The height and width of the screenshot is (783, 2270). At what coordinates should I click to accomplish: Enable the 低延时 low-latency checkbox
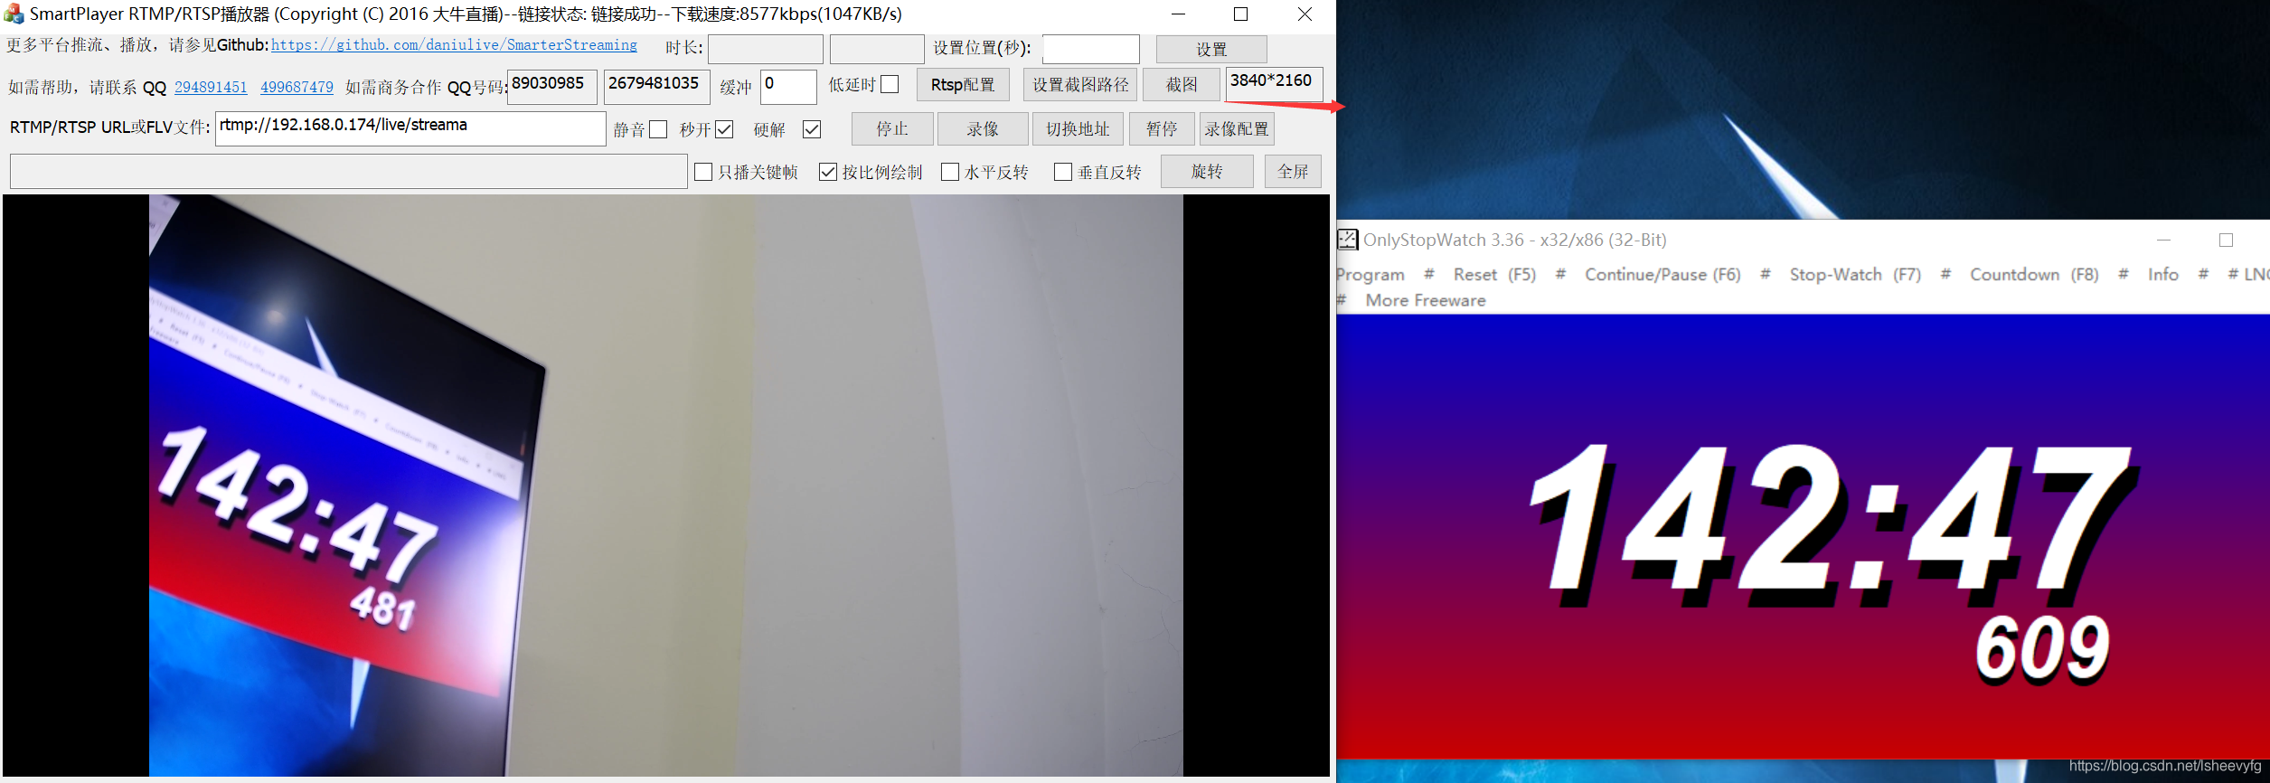[x=890, y=84]
